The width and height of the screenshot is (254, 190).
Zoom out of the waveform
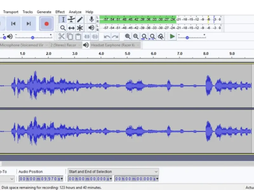pyautogui.click(x=136, y=36)
